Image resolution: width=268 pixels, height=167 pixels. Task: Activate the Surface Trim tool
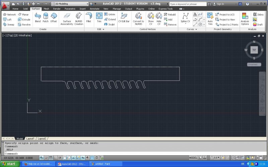pyautogui.click(x=99, y=17)
